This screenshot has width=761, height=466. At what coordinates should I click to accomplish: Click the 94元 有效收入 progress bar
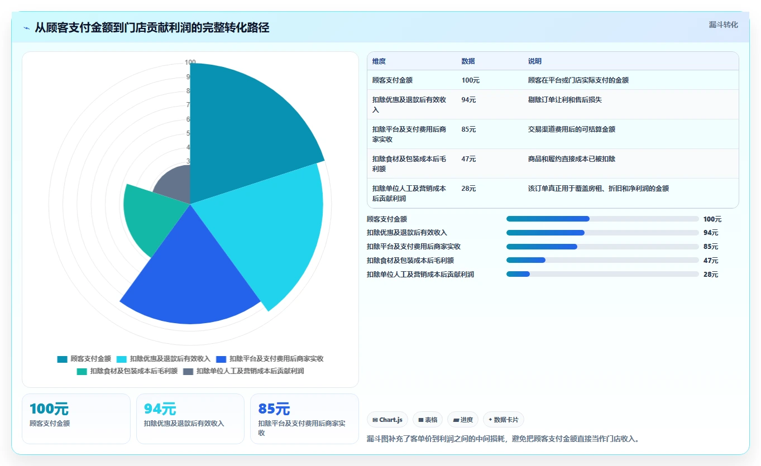pos(602,233)
